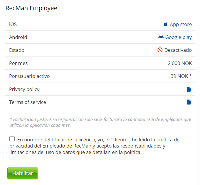Click the red Desactivado prohibited icon
200x185 pixels.
tap(160, 50)
